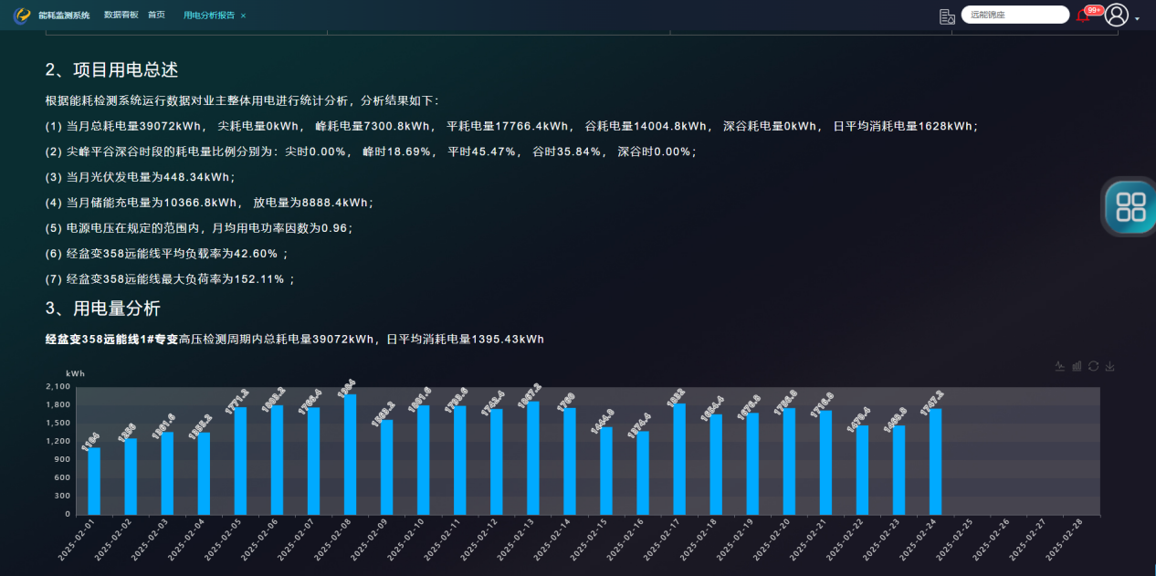Click the 2025-02-01 bar in chart
1156x576 pixels.
(x=94, y=481)
